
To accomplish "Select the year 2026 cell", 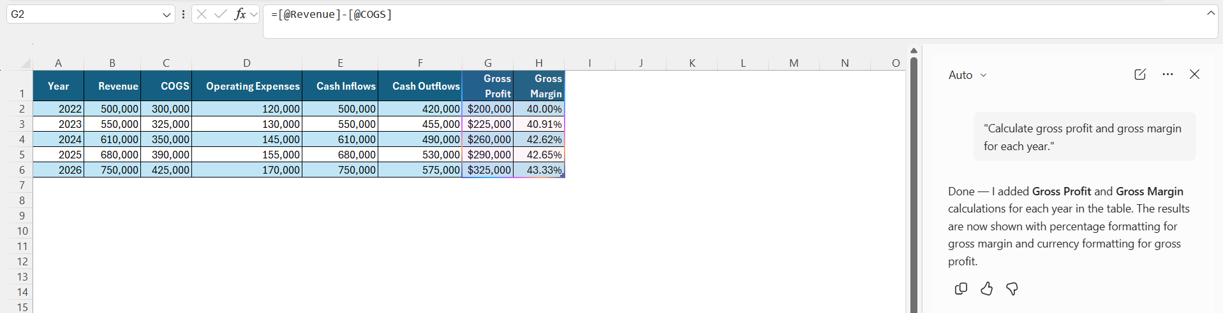I will tap(58, 170).
